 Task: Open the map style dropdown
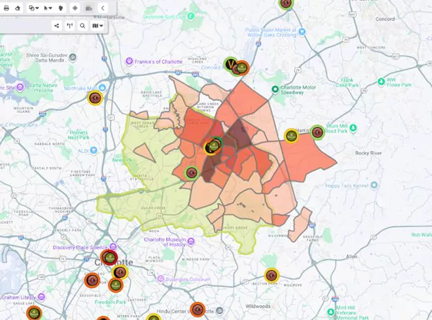98,26
